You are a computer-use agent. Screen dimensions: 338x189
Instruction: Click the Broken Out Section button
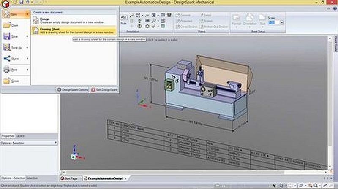click(214, 27)
